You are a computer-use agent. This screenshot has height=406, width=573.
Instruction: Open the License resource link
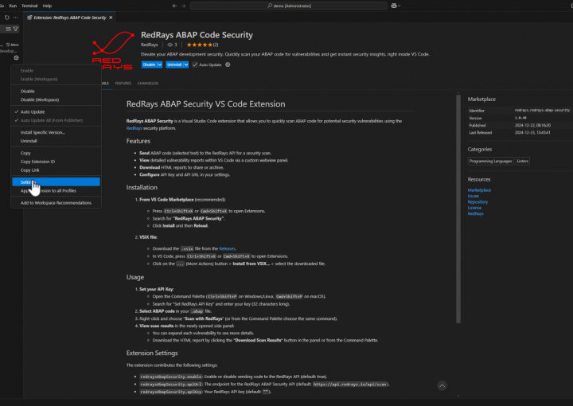click(474, 208)
